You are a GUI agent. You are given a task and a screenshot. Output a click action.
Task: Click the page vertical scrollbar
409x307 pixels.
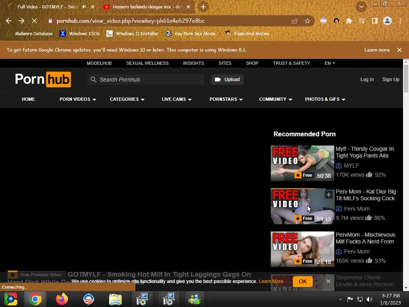[x=406, y=78]
